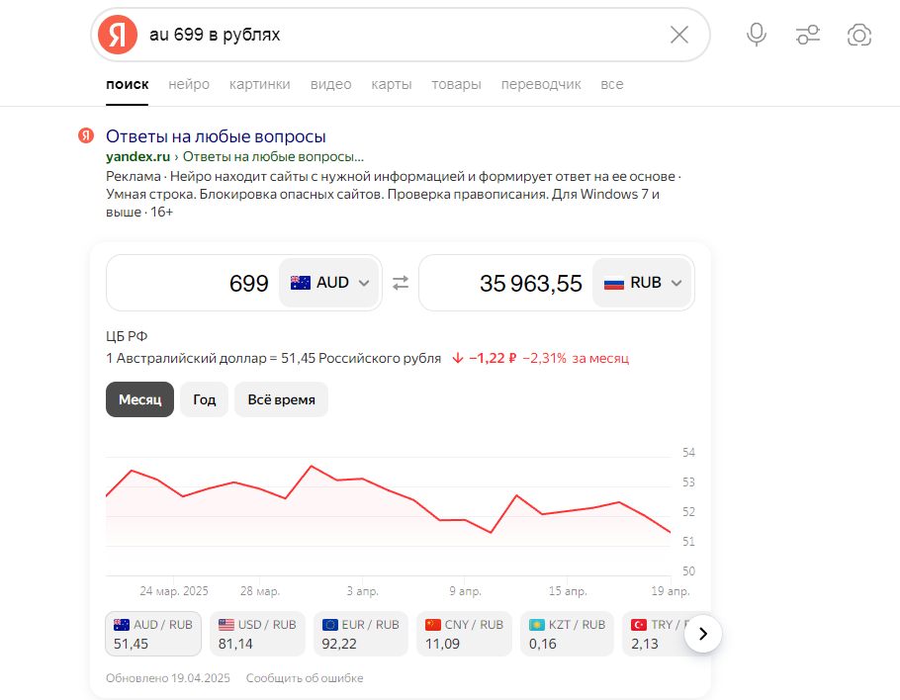Show next currency pairs with the arrow
Viewport: 900px width, 700px height.
pyautogui.click(x=703, y=634)
